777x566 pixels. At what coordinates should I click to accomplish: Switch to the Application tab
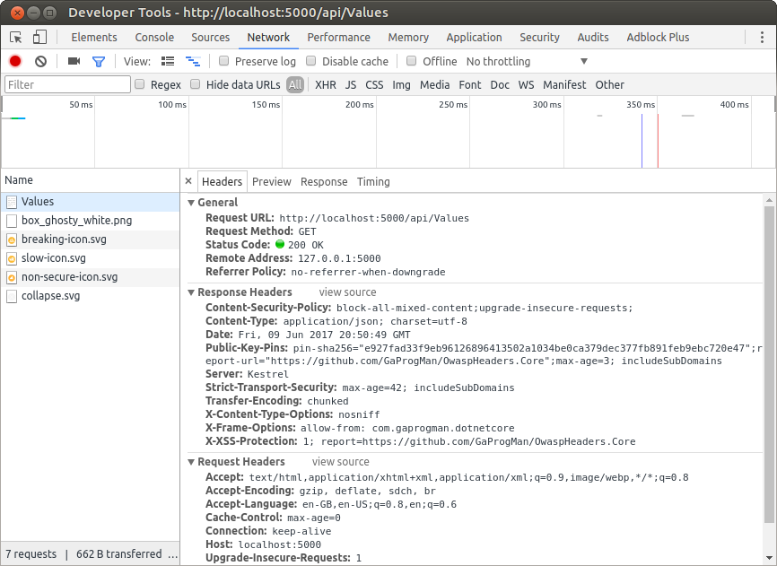pyautogui.click(x=475, y=37)
